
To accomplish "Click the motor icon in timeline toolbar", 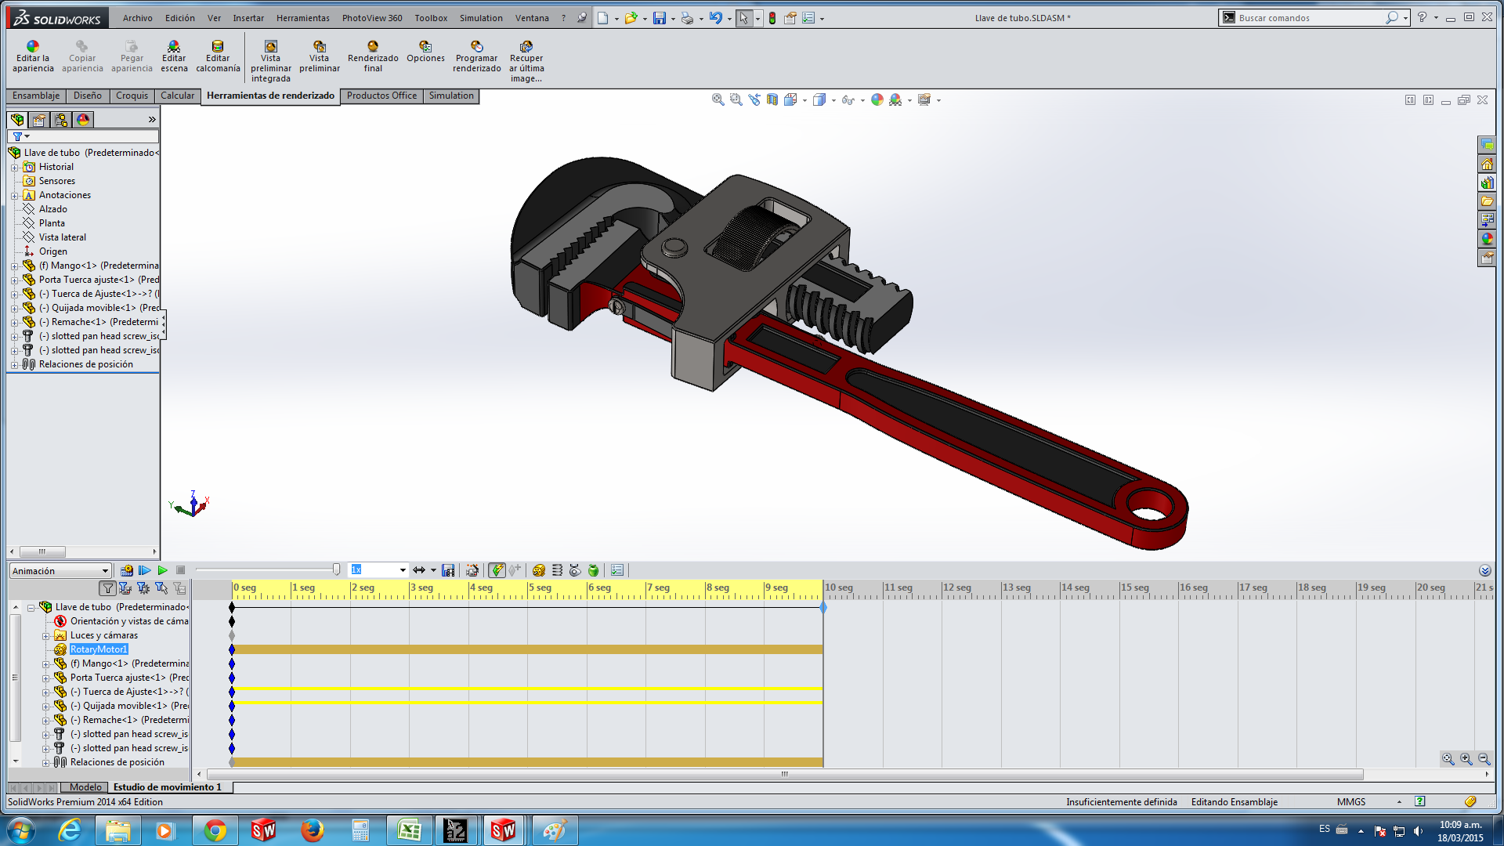I will coord(538,570).
